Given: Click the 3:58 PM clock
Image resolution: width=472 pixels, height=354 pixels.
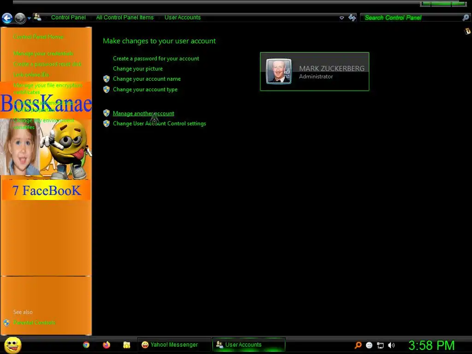Looking at the screenshot, I should [x=431, y=345].
